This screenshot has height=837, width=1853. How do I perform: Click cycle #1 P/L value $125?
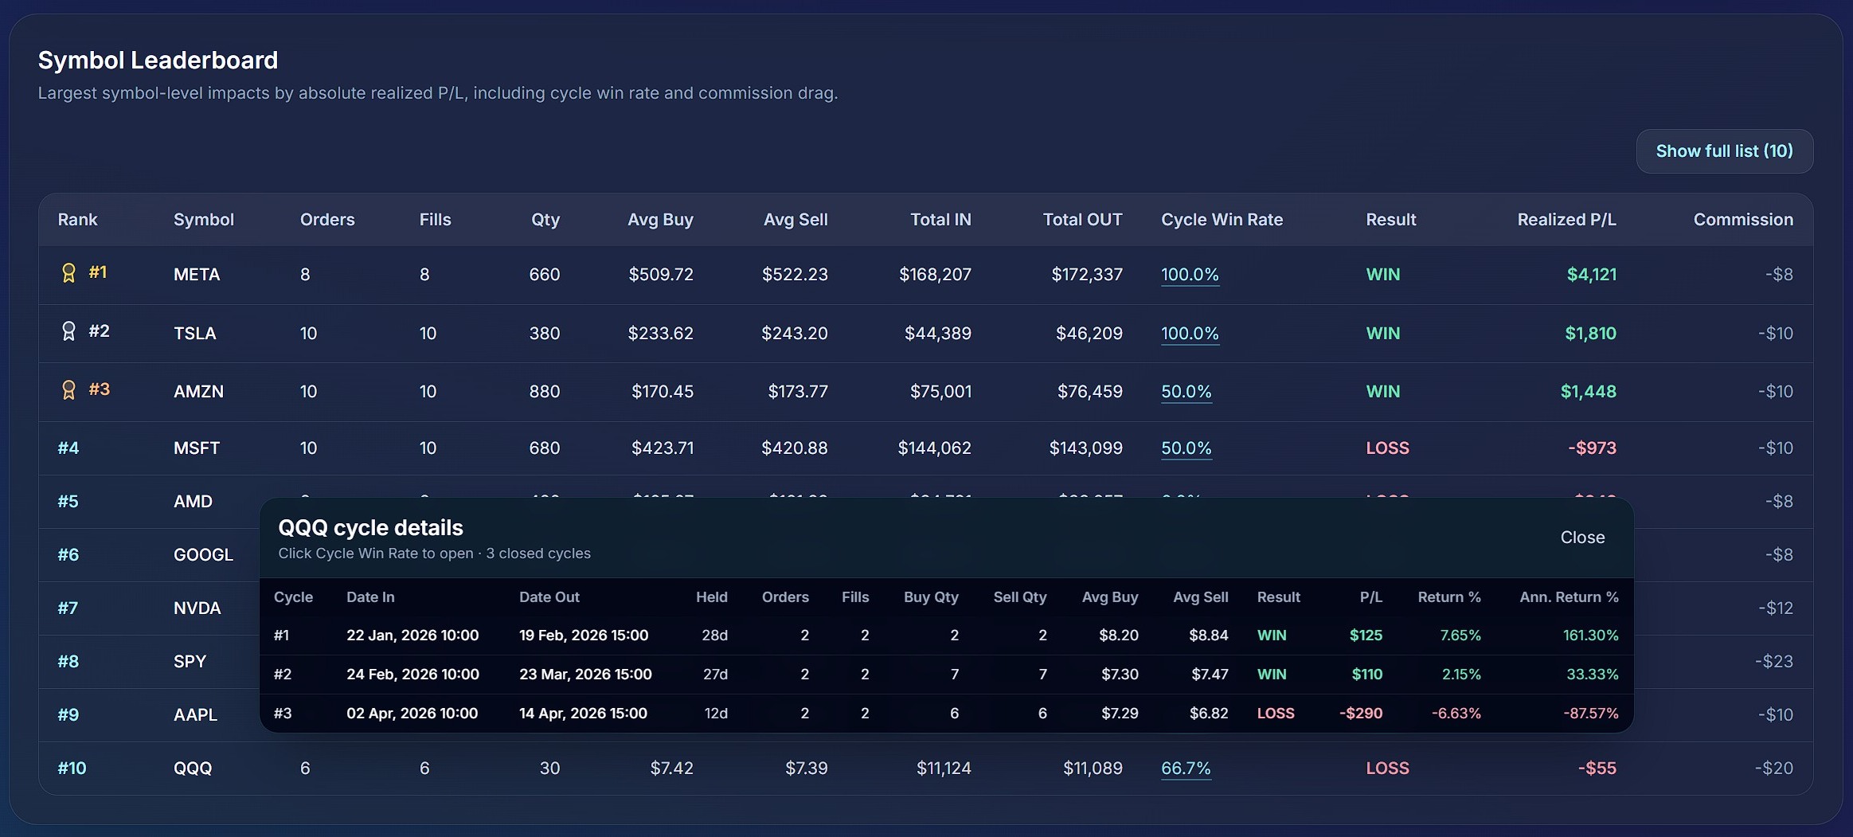[1366, 636]
